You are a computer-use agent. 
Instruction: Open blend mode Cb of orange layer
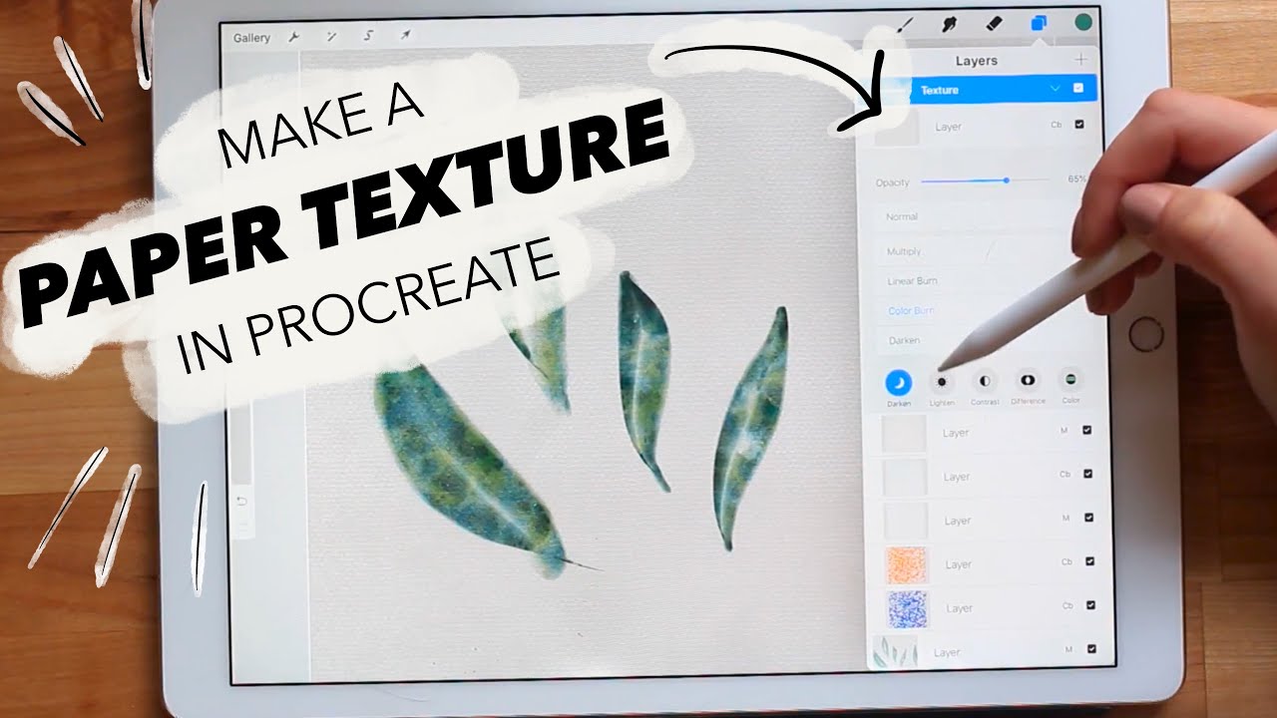[1066, 561]
